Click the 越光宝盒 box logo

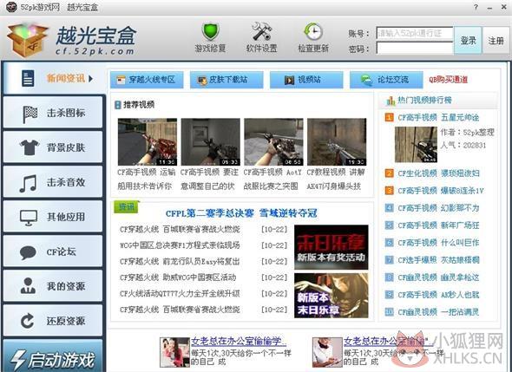tap(28, 40)
